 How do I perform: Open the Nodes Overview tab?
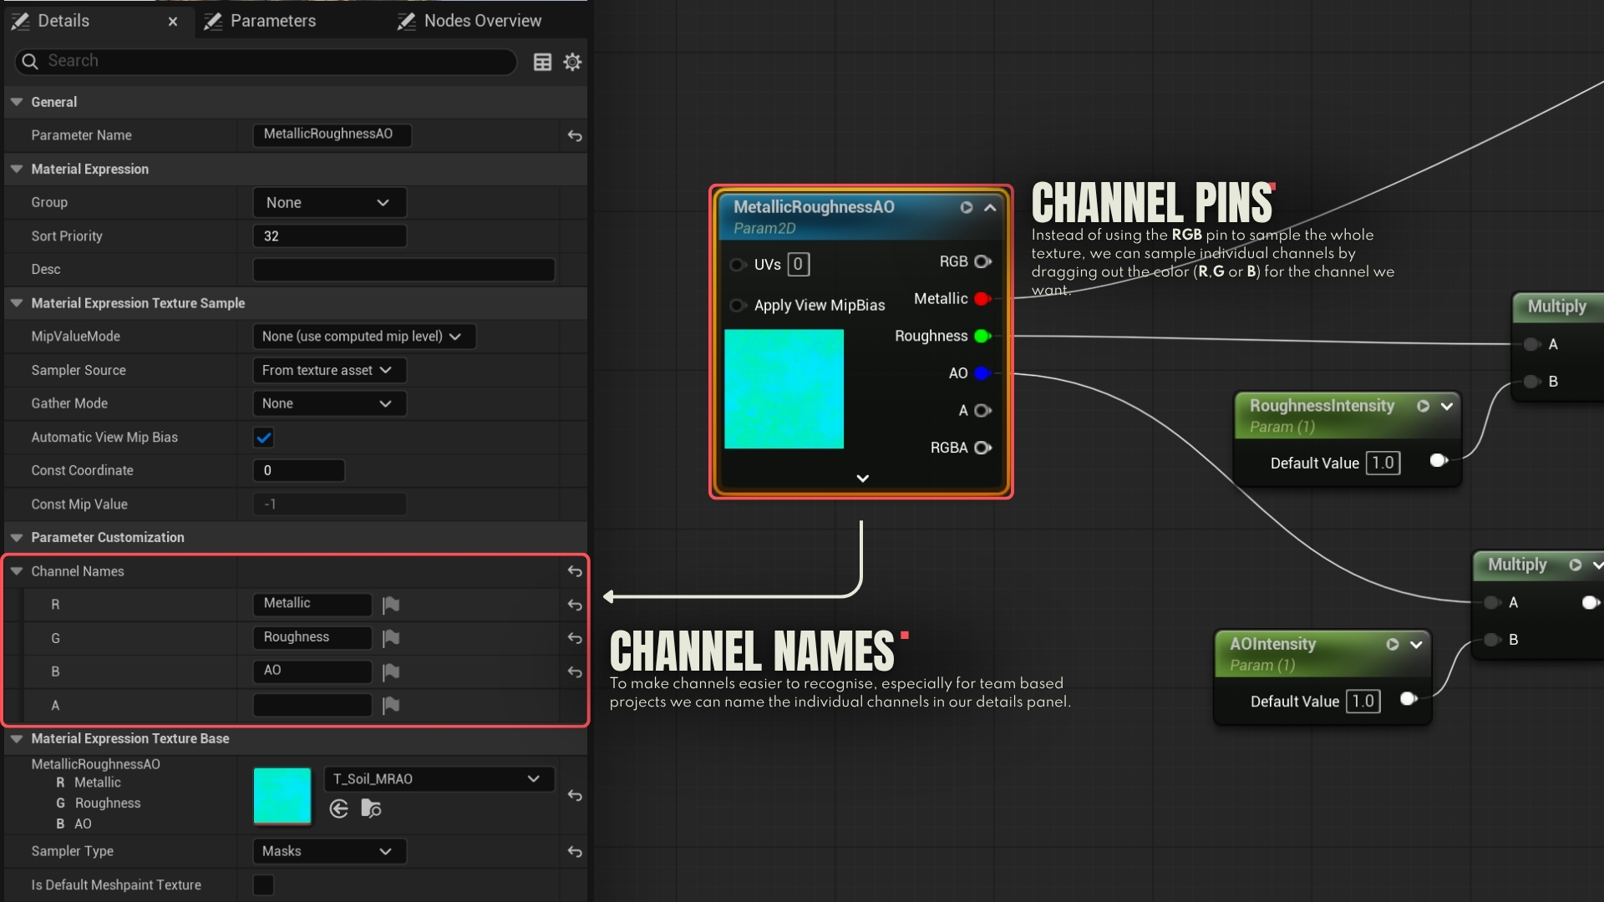pyautogui.click(x=482, y=21)
